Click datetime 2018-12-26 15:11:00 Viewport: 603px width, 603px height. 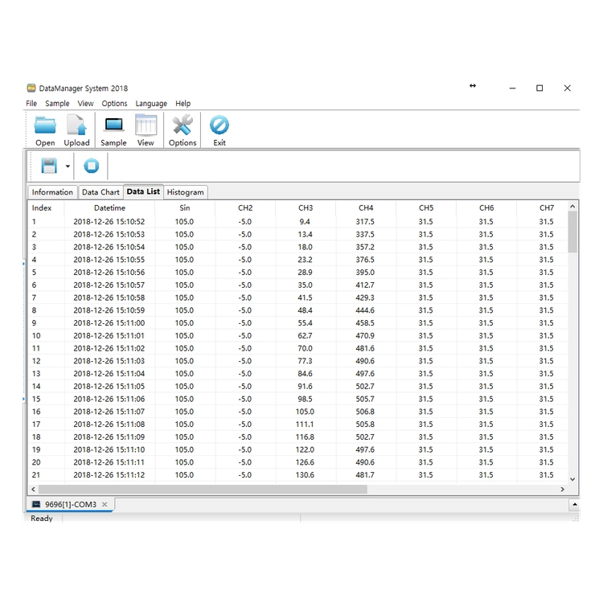click(x=109, y=323)
